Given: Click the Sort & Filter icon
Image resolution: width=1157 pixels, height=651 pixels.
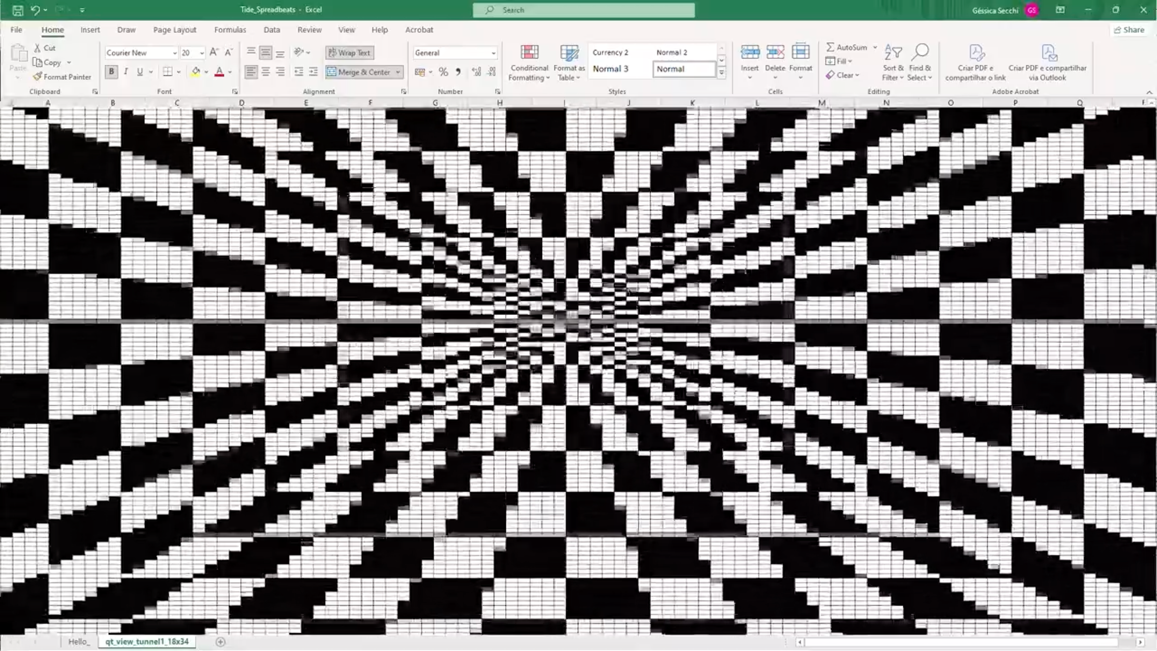Looking at the screenshot, I should (893, 53).
